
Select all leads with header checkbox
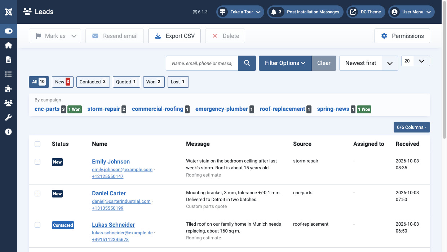point(37,144)
